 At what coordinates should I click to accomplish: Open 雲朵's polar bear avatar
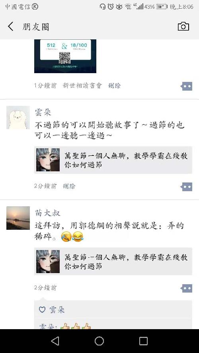click(18, 118)
